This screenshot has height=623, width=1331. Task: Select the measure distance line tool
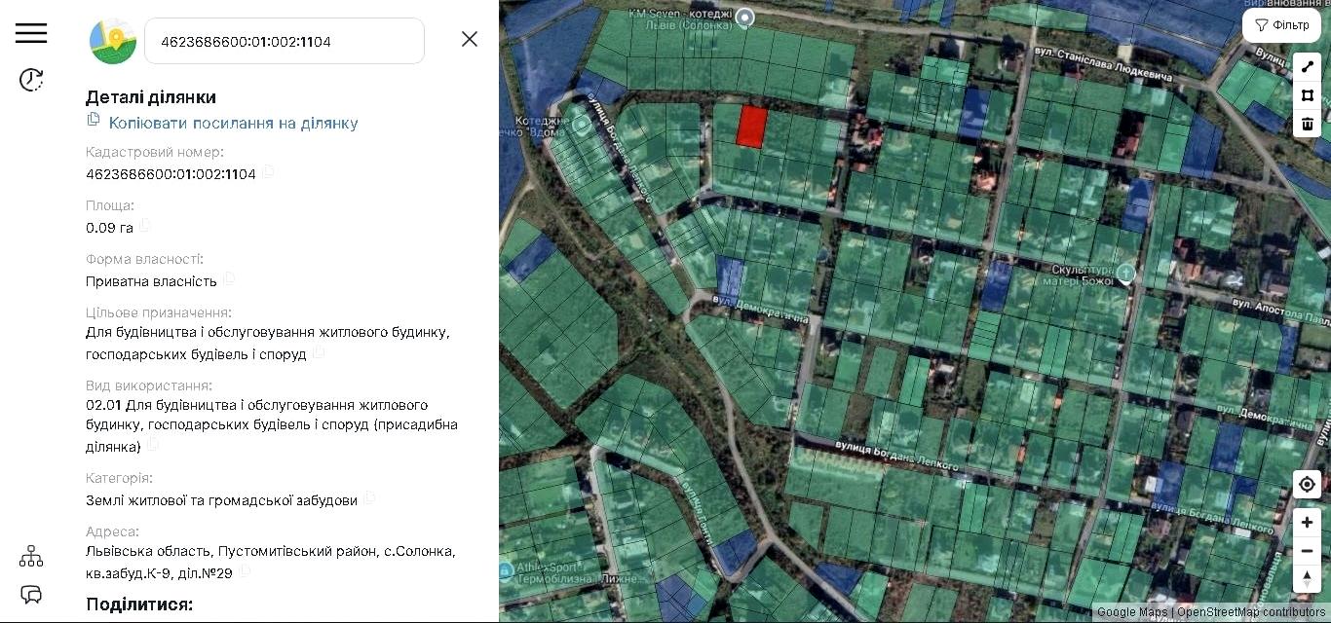(x=1308, y=67)
